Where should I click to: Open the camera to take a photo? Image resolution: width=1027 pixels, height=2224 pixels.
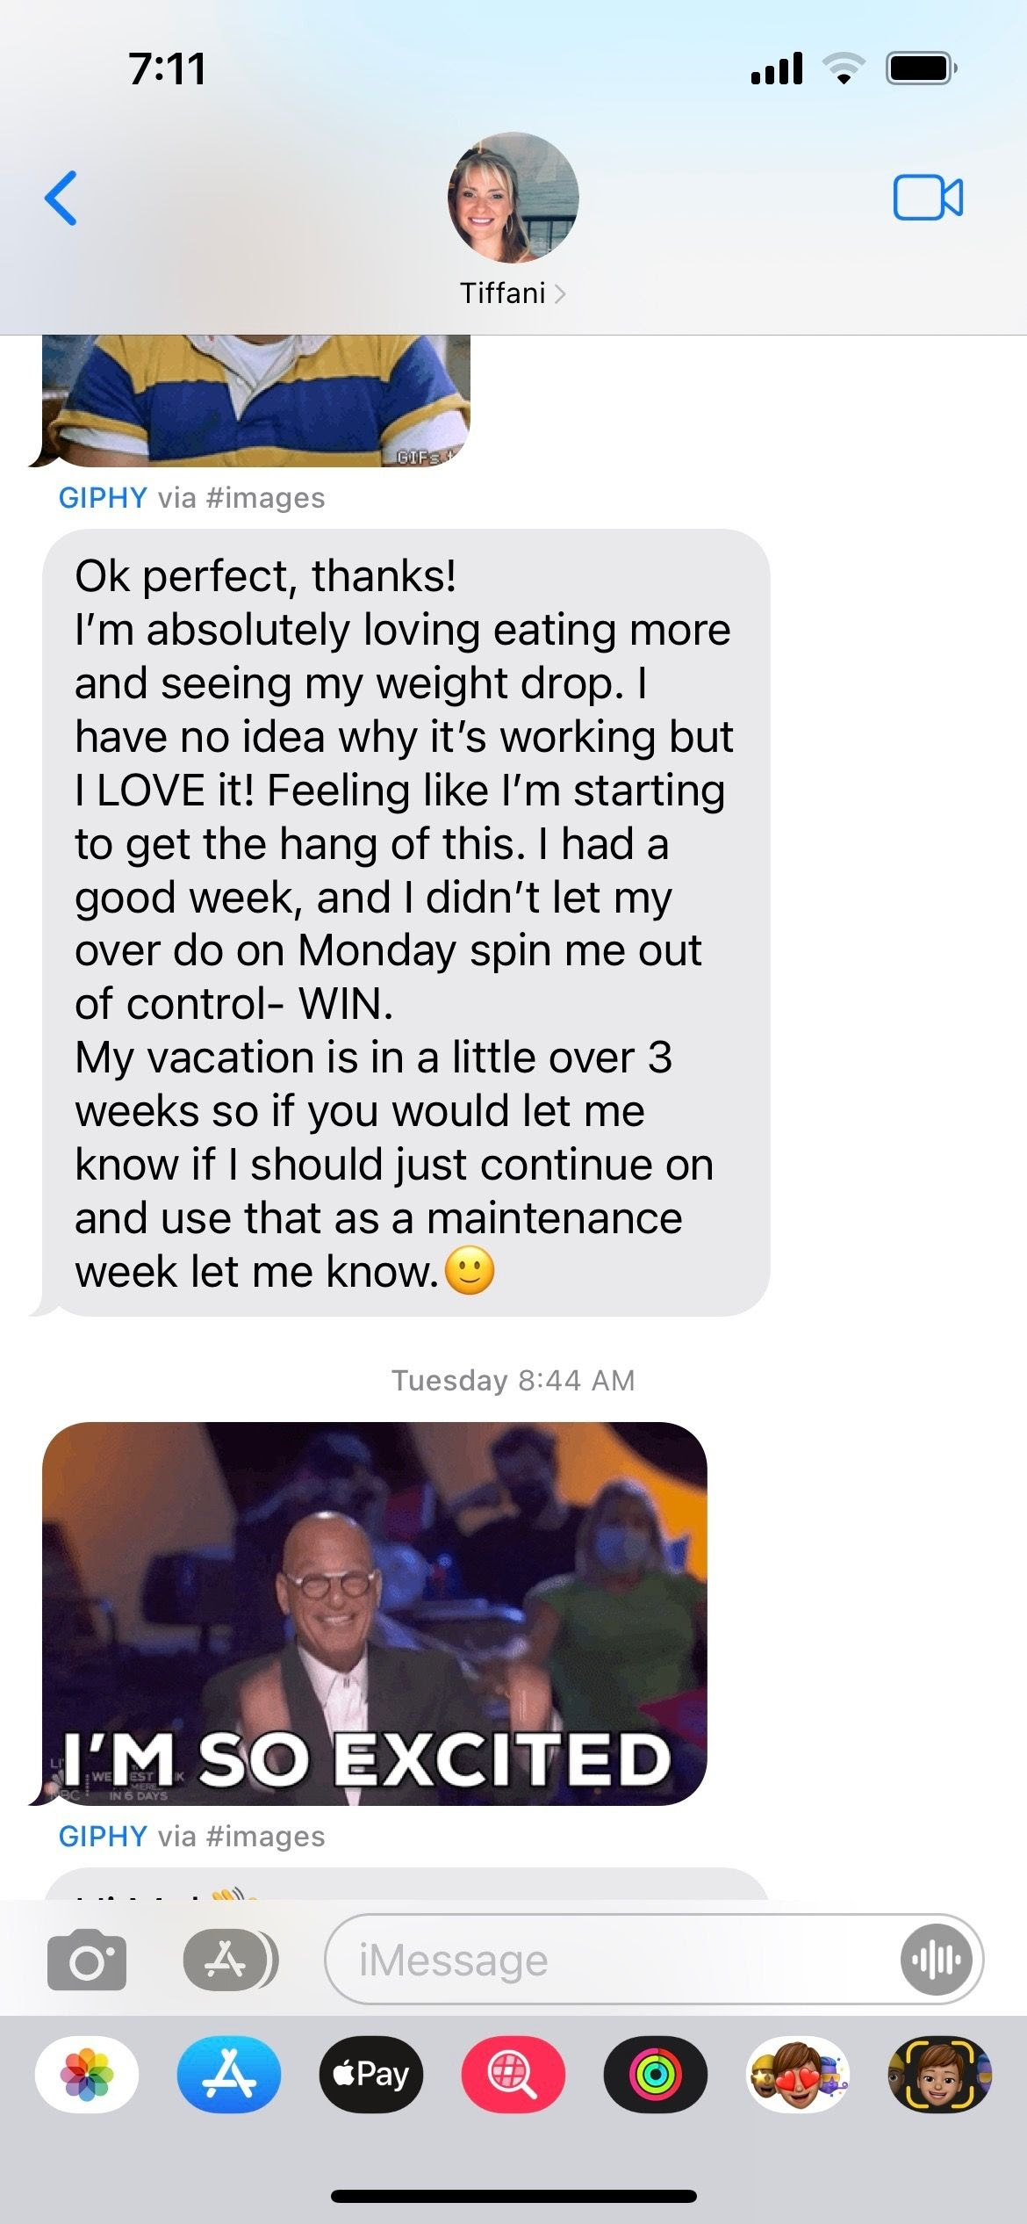tap(86, 1959)
